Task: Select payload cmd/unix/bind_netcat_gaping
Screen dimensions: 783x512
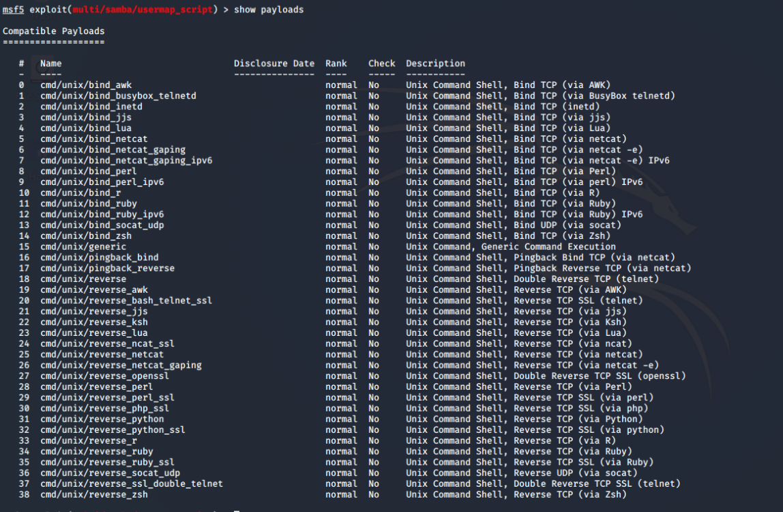Action: tap(113, 150)
